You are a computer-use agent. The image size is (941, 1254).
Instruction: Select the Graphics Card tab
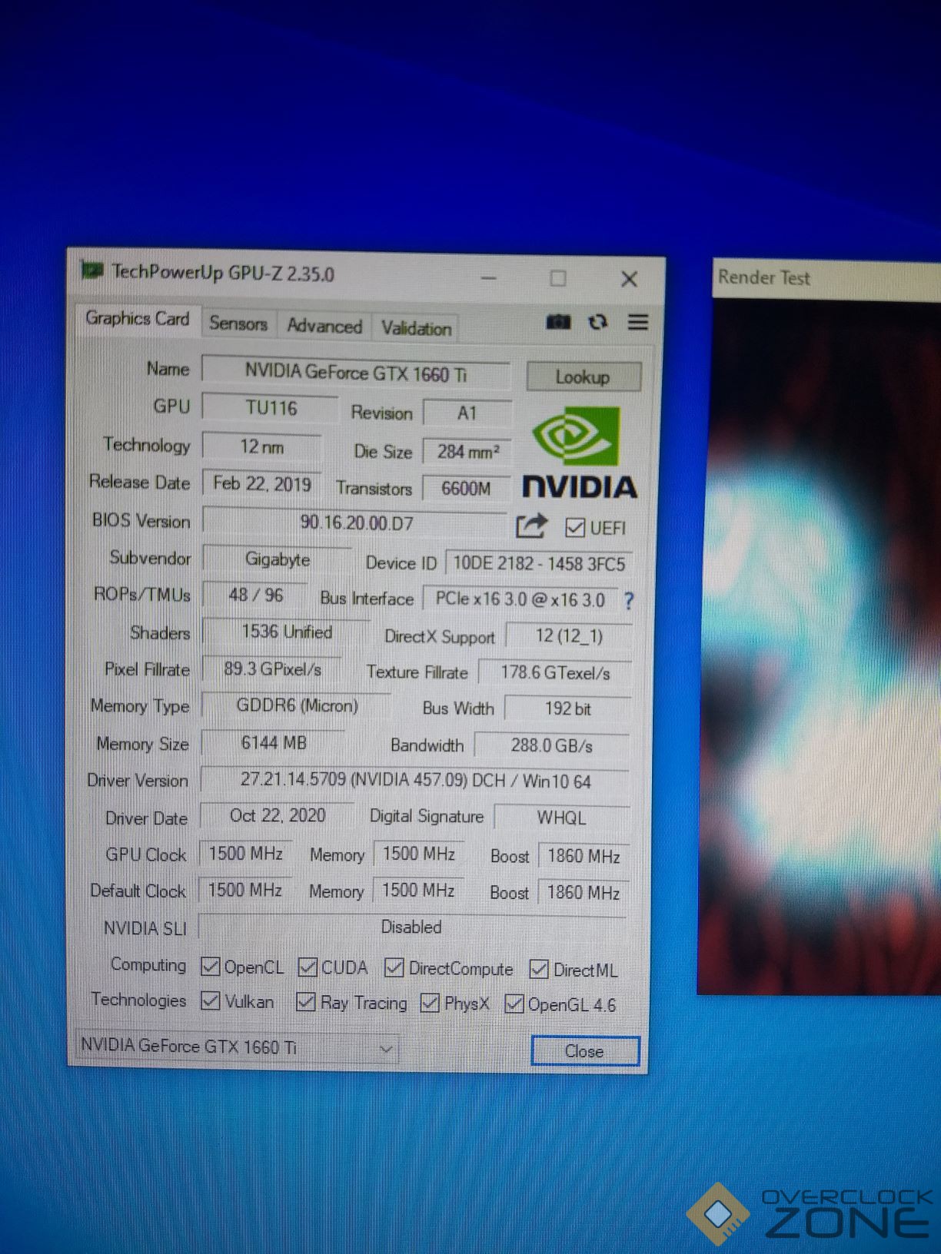point(138,318)
